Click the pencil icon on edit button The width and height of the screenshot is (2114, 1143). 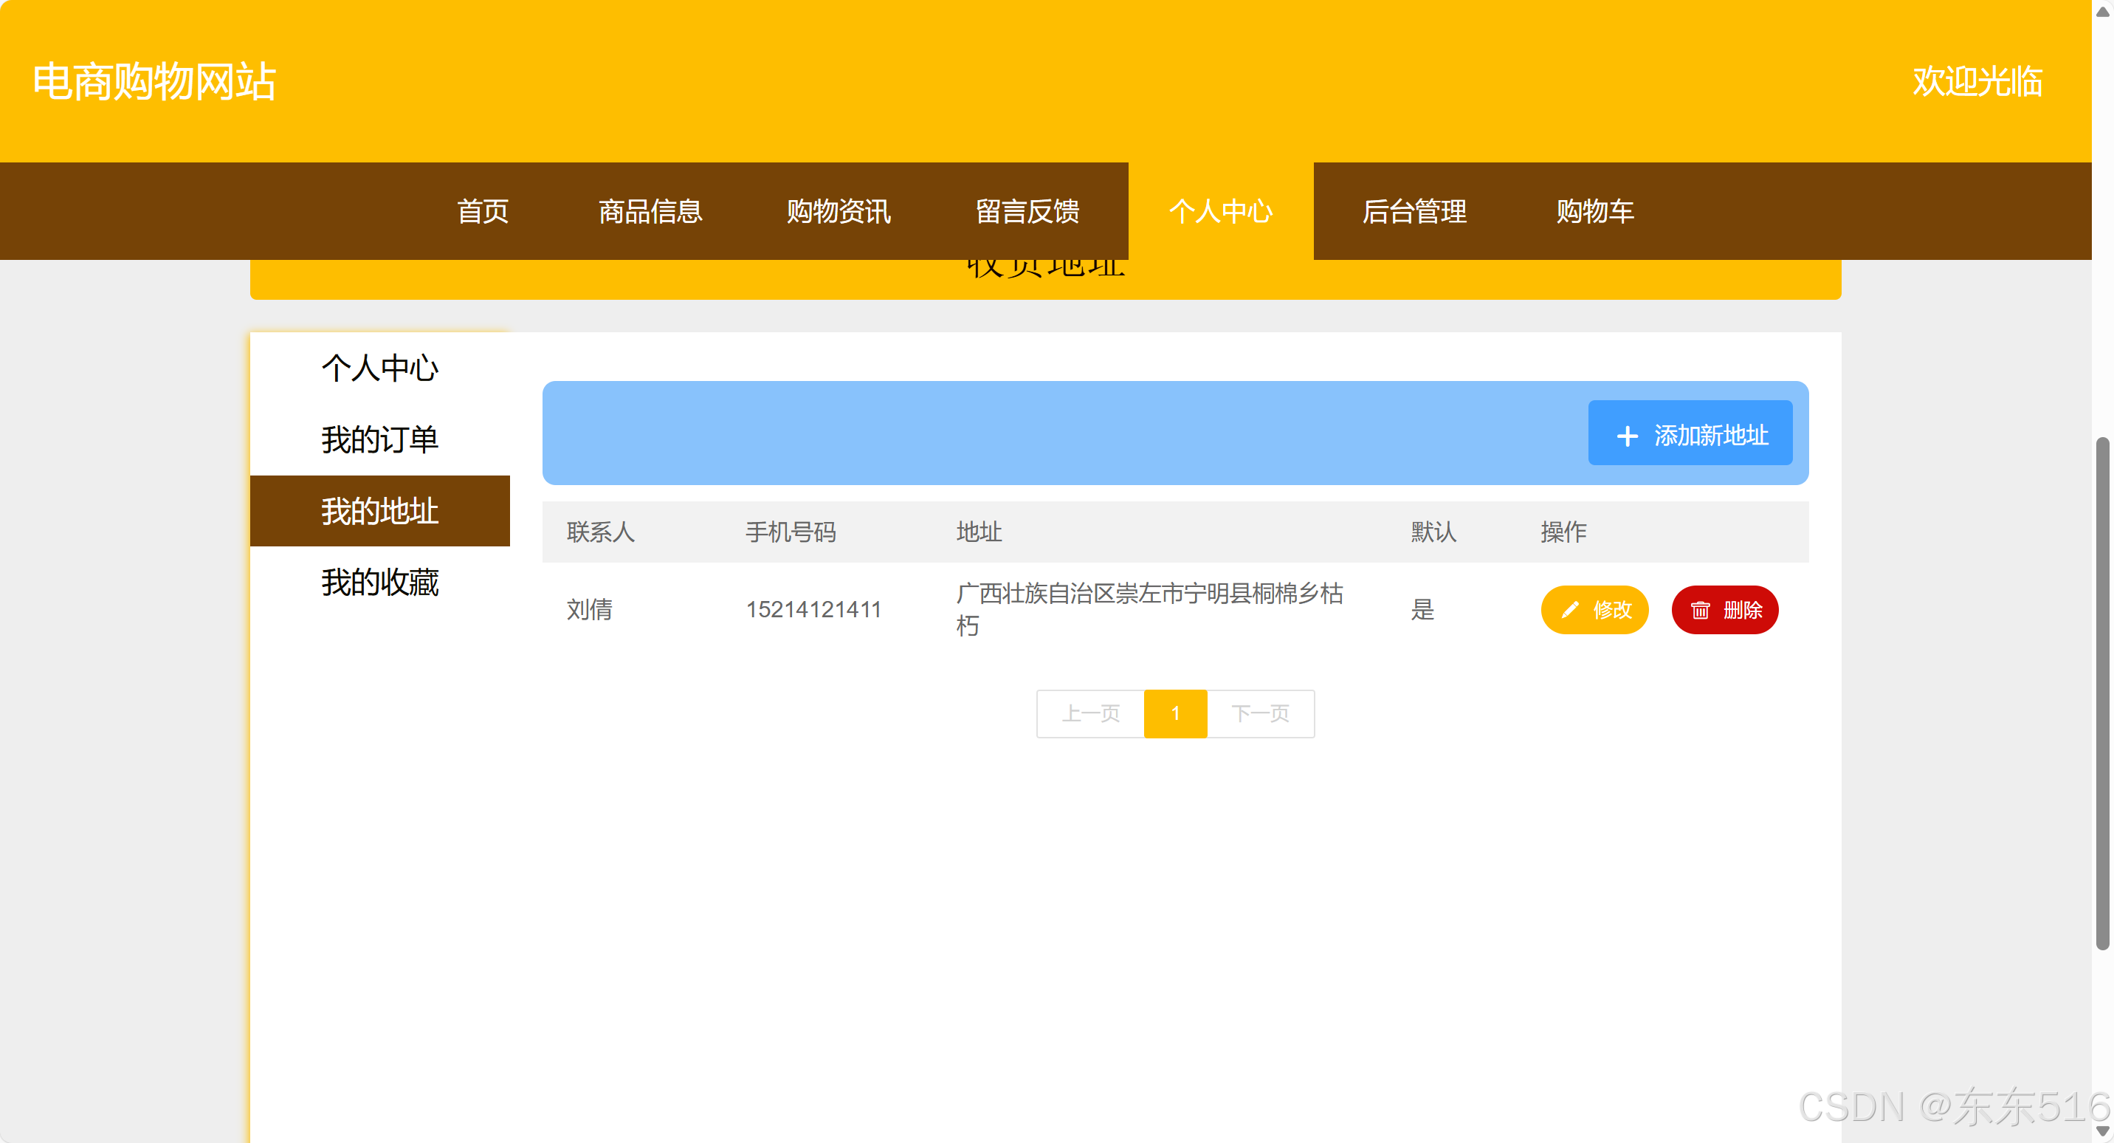click(1569, 609)
